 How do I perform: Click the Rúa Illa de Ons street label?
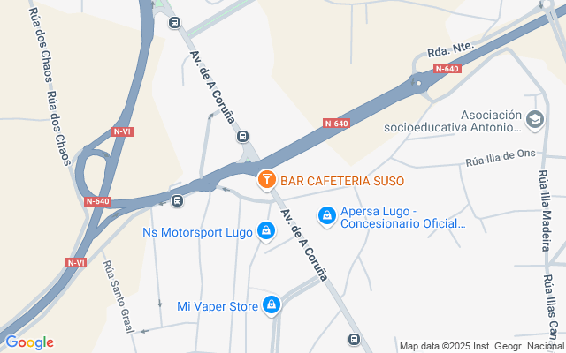[501, 158]
